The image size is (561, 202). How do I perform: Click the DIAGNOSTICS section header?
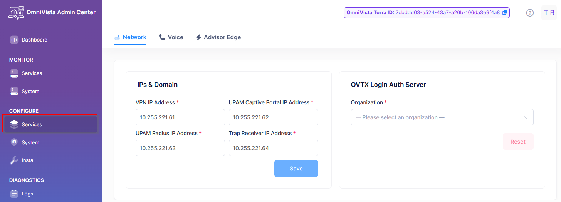[x=27, y=180]
